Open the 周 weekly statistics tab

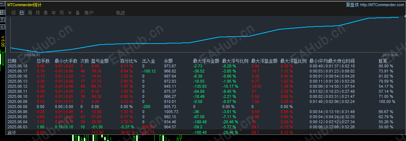(x=30, y=13)
